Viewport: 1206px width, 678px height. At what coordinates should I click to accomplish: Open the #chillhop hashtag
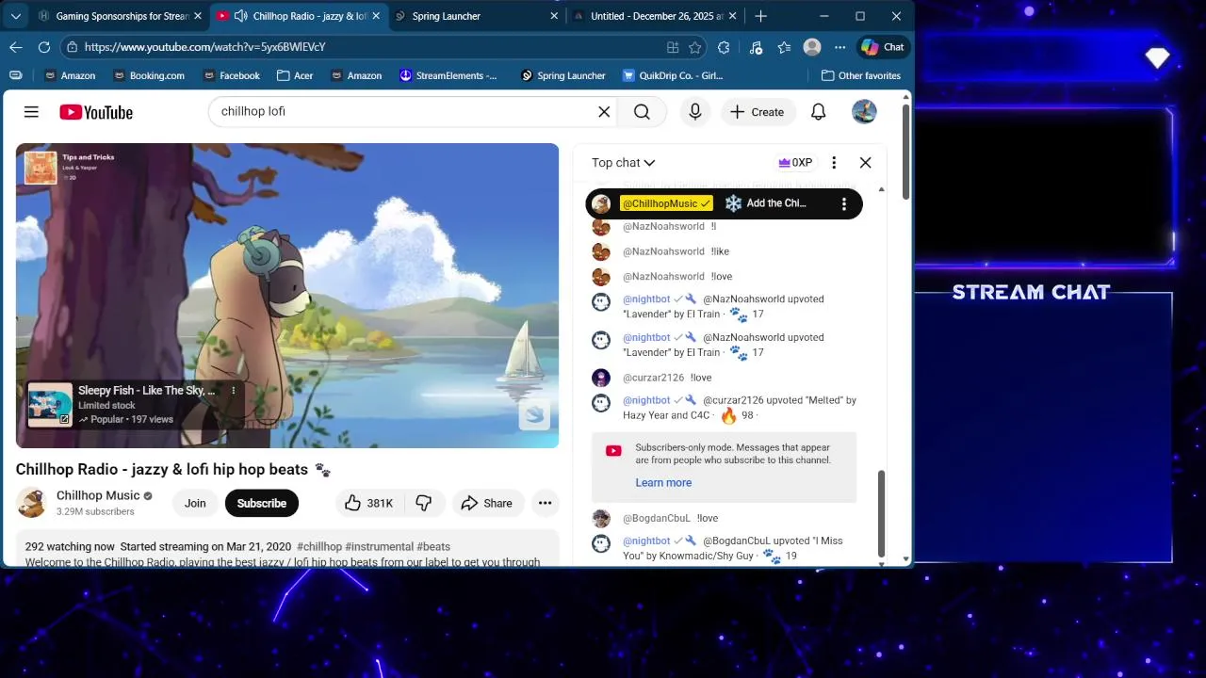click(319, 546)
